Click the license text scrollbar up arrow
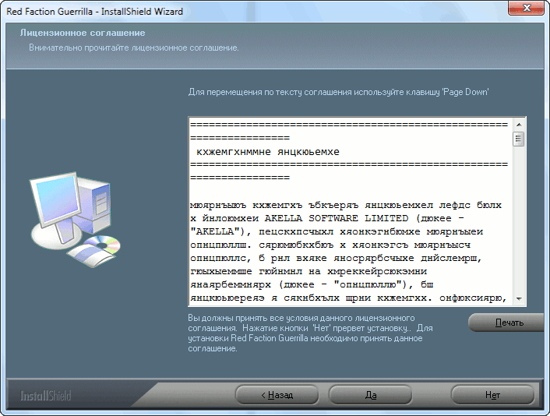Image resolution: width=550 pixels, height=416 pixels. coord(519,125)
